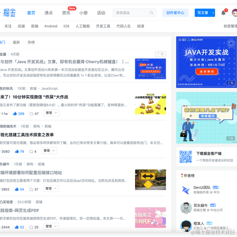The height and width of the screenshot is (237, 237).
Task: Click the 写文章 button
Action: (x=203, y=13)
